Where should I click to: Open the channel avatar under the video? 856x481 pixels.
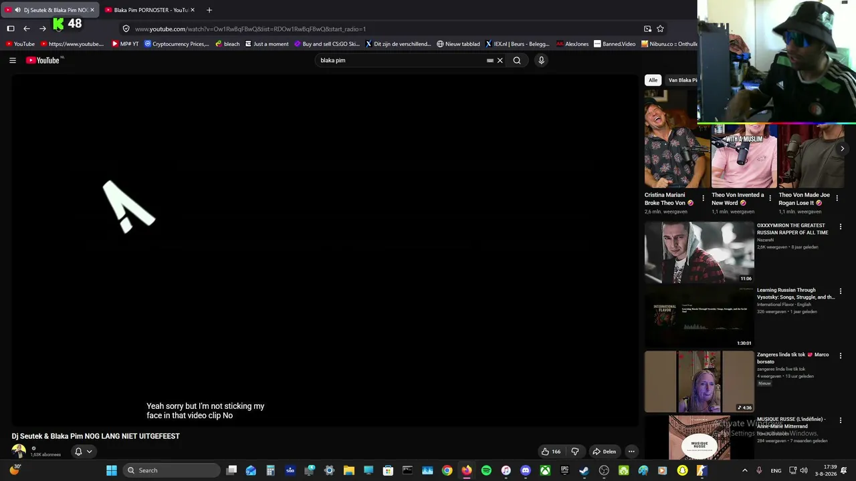tap(18, 451)
